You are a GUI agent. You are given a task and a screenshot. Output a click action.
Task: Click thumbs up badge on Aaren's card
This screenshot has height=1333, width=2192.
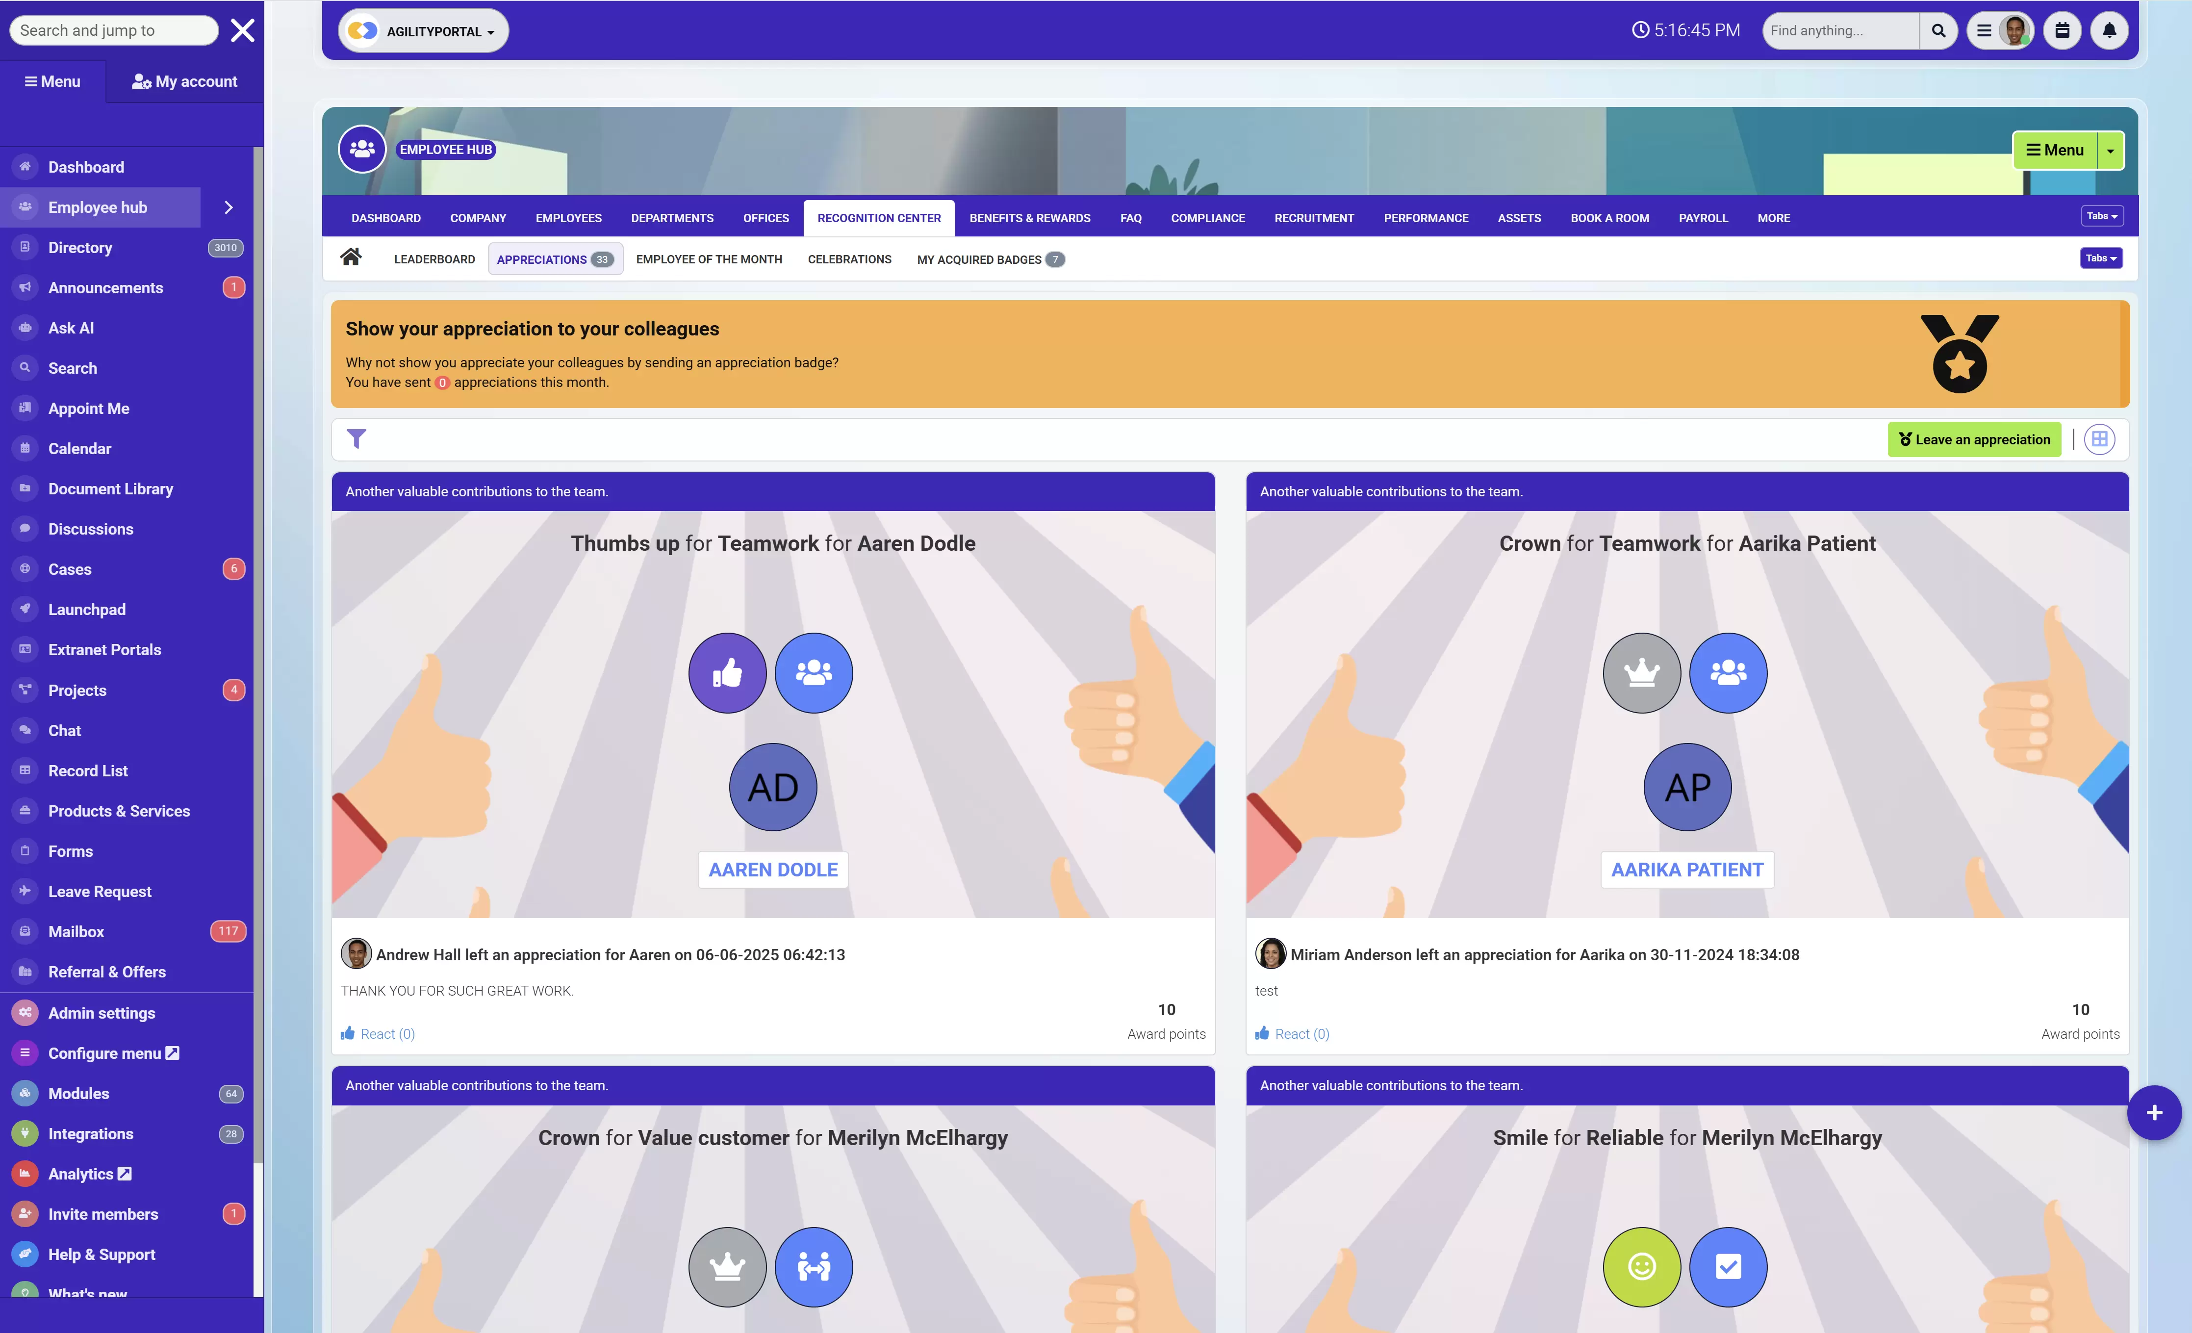pos(727,673)
